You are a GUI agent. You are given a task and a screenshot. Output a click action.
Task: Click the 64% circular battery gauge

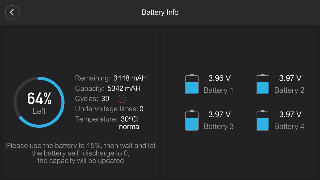coord(39,102)
